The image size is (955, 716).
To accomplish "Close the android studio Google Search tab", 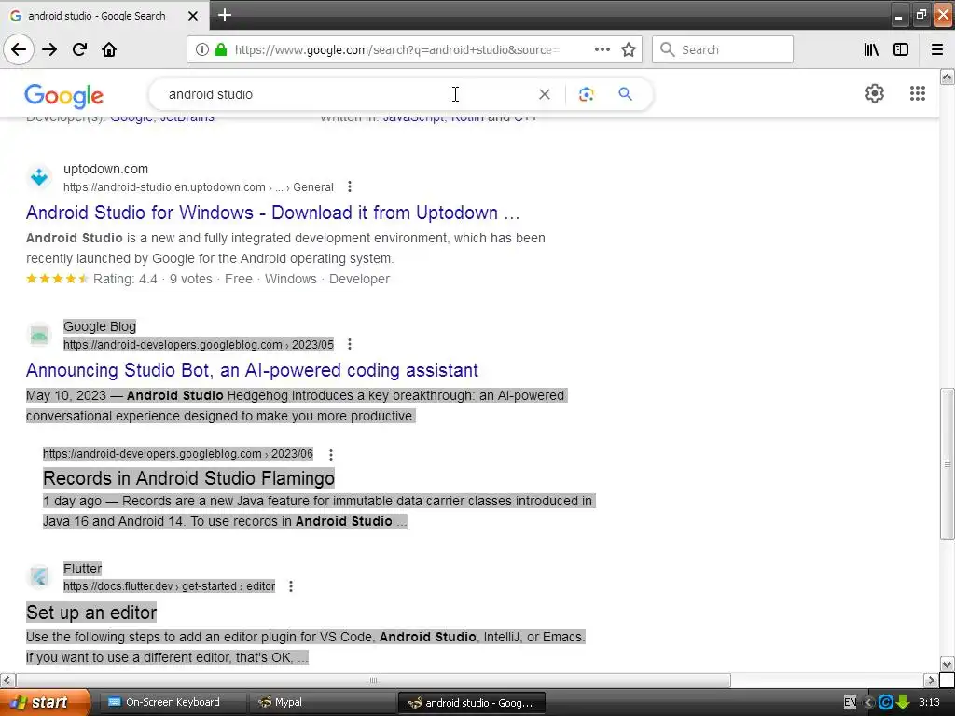I will pos(193,16).
